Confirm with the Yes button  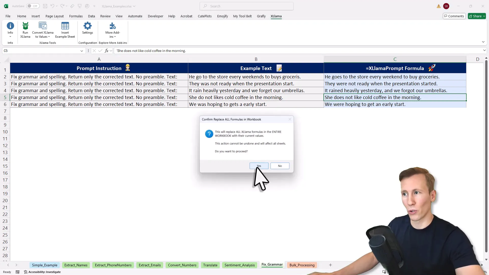click(x=259, y=166)
